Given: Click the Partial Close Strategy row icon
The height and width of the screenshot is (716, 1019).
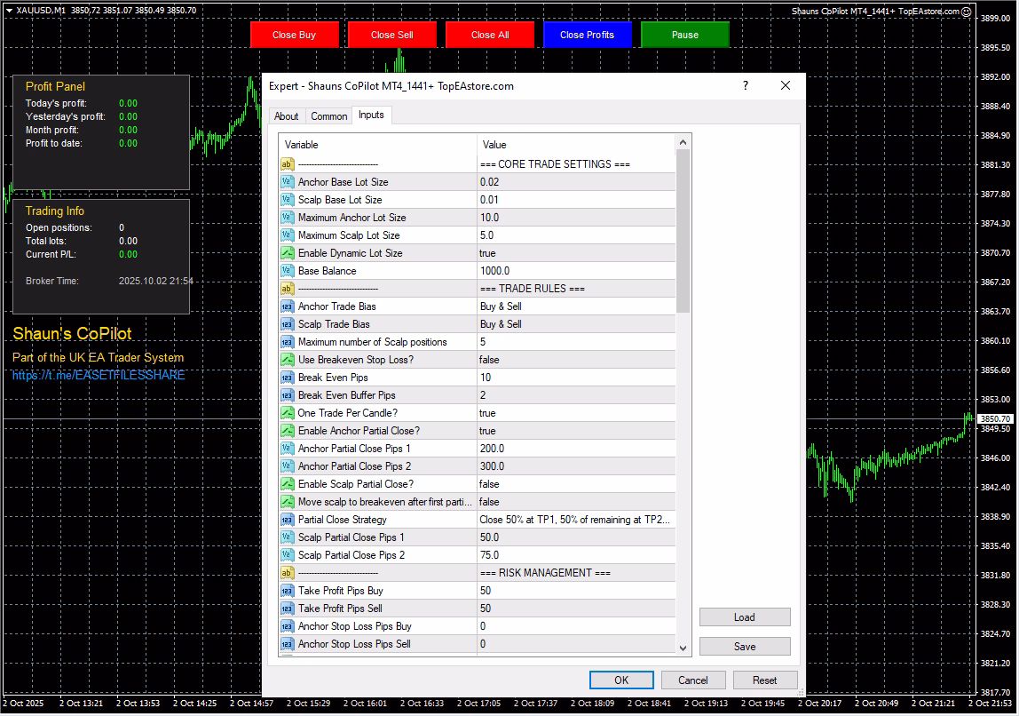Looking at the screenshot, I should click(288, 520).
